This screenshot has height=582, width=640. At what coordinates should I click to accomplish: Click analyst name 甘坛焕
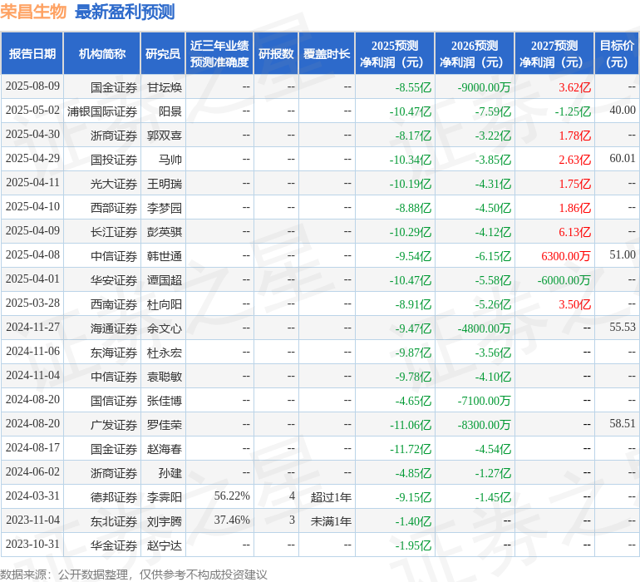tap(165, 87)
